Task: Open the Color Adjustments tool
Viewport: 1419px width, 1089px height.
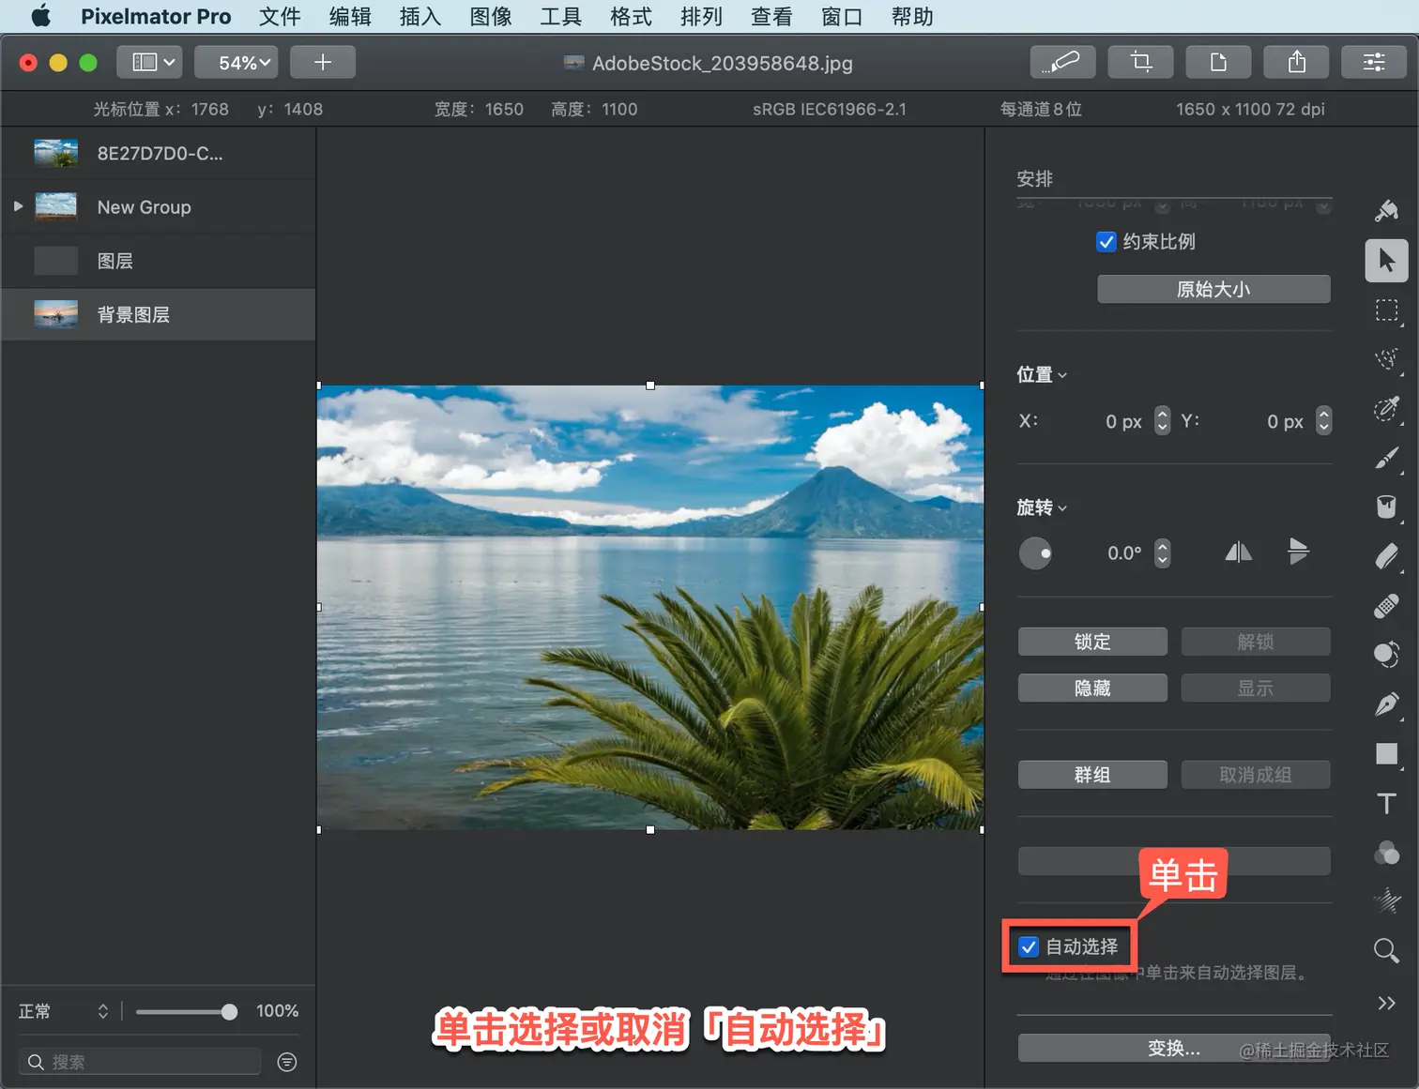Action: [1386, 853]
